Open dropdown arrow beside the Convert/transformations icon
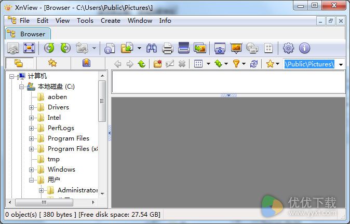The width and height of the screenshot is (350, 224). 94,48
